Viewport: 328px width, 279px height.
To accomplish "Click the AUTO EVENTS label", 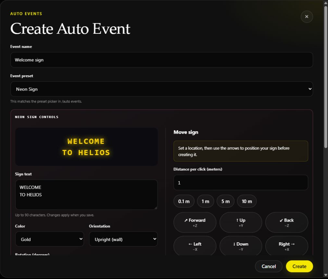I will 26,14.
